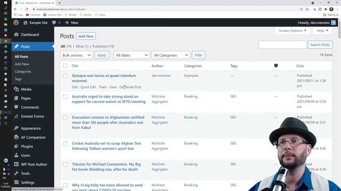Image resolution: width=341 pixels, height=191 pixels.
Task: Open the All Categories dropdown
Action: [x=170, y=55]
